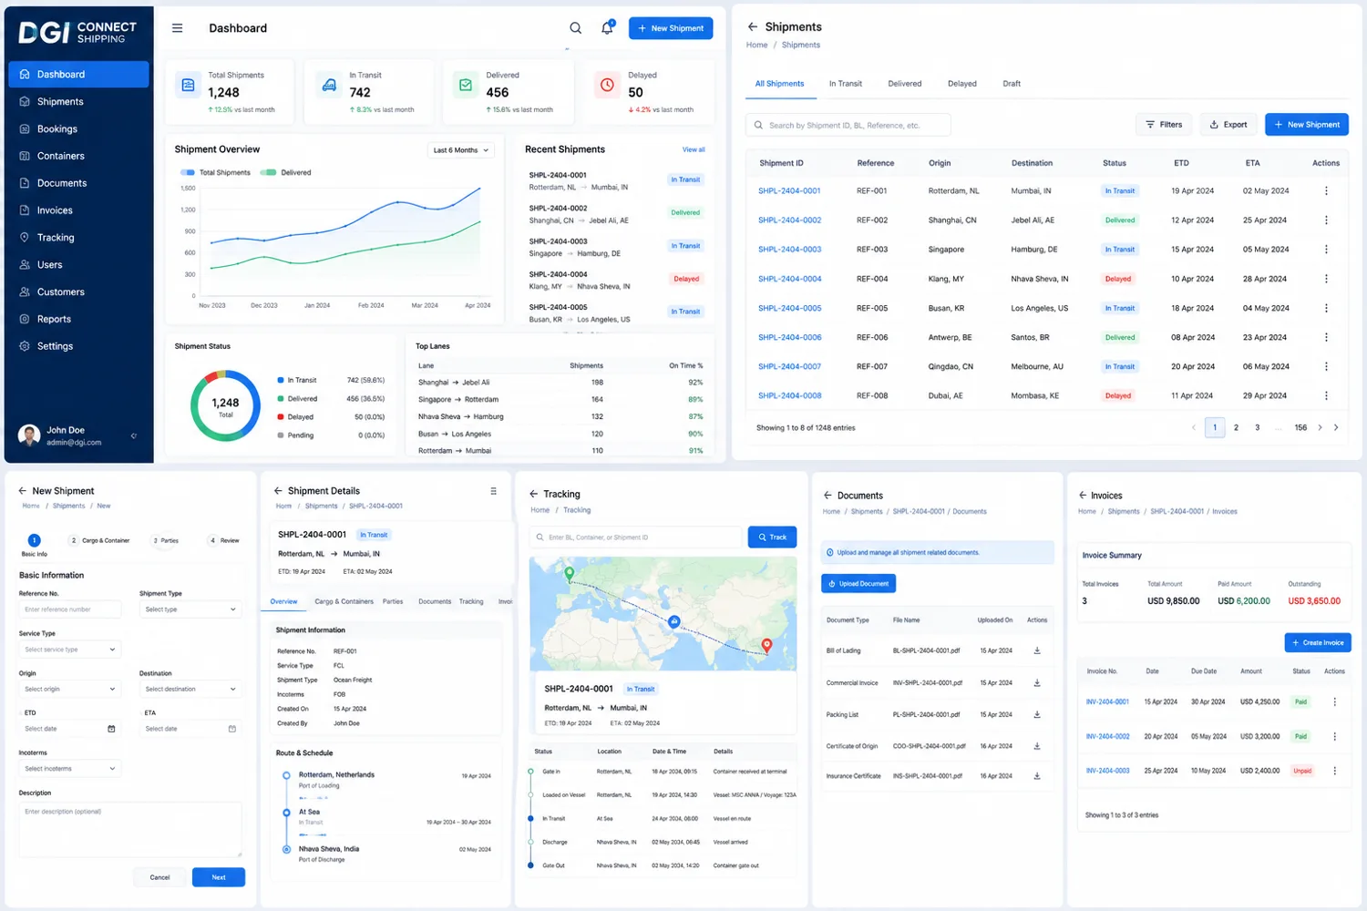Screen dimensions: 1367x911
Task: Click the Tracking pin icon in sidebar
Action: [x=25, y=238]
